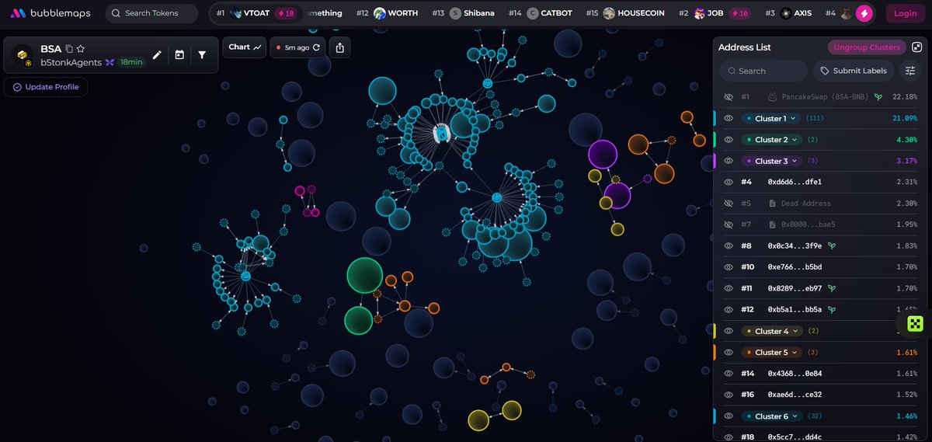Select address row #12 0xb5a1...bb5a
This screenshot has height=442, width=932.
click(x=820, y=310)
